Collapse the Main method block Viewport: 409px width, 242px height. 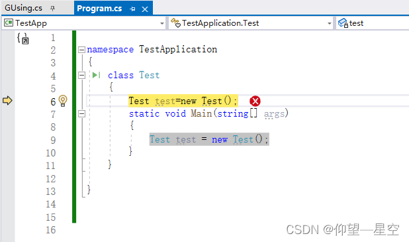[x=81, y=113]
